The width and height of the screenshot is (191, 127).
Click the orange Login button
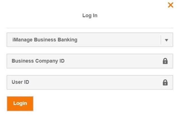20,104
